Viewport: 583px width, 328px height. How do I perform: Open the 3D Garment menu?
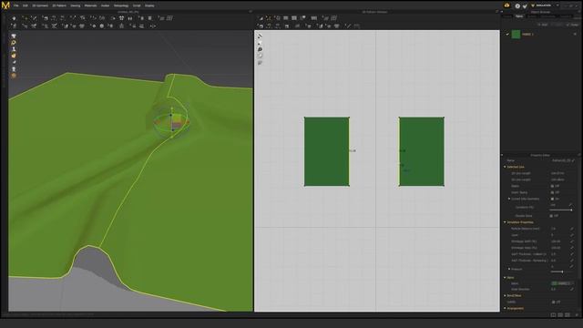[40, 5]
